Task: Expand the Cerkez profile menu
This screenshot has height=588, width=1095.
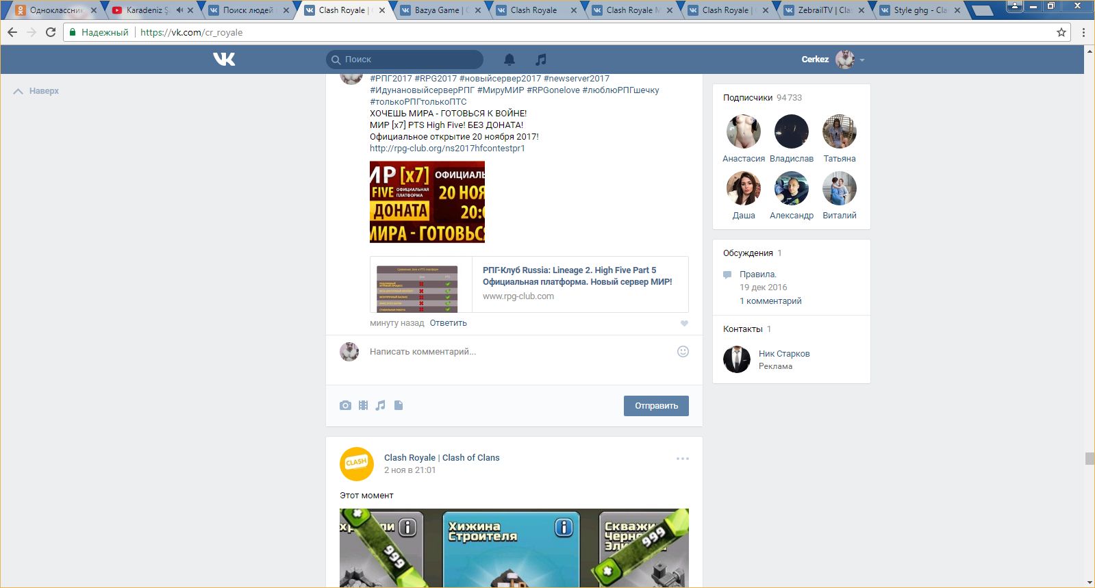Action: click(x=861, y=60)
